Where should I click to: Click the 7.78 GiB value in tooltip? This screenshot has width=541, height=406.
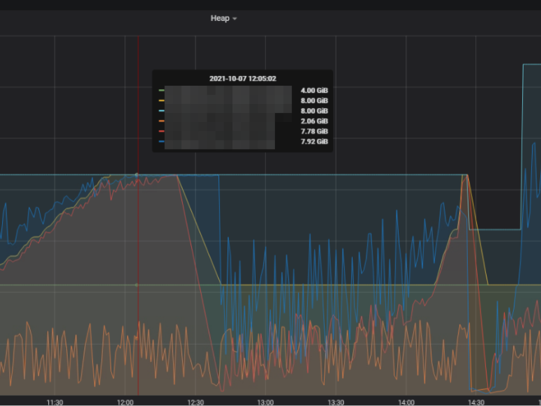tap(314, 131)
